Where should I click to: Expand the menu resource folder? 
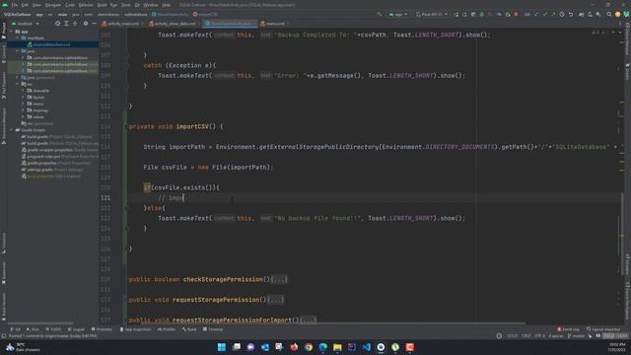pyautogui.click(x=23, y=104)
